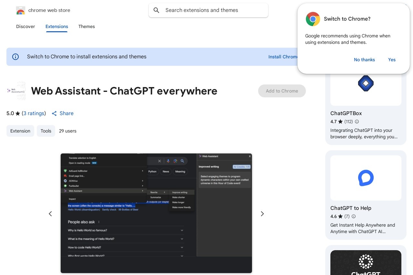Screen dimensions: 413x275
Task: Open the Extensions tab
Action: point(57,26)
